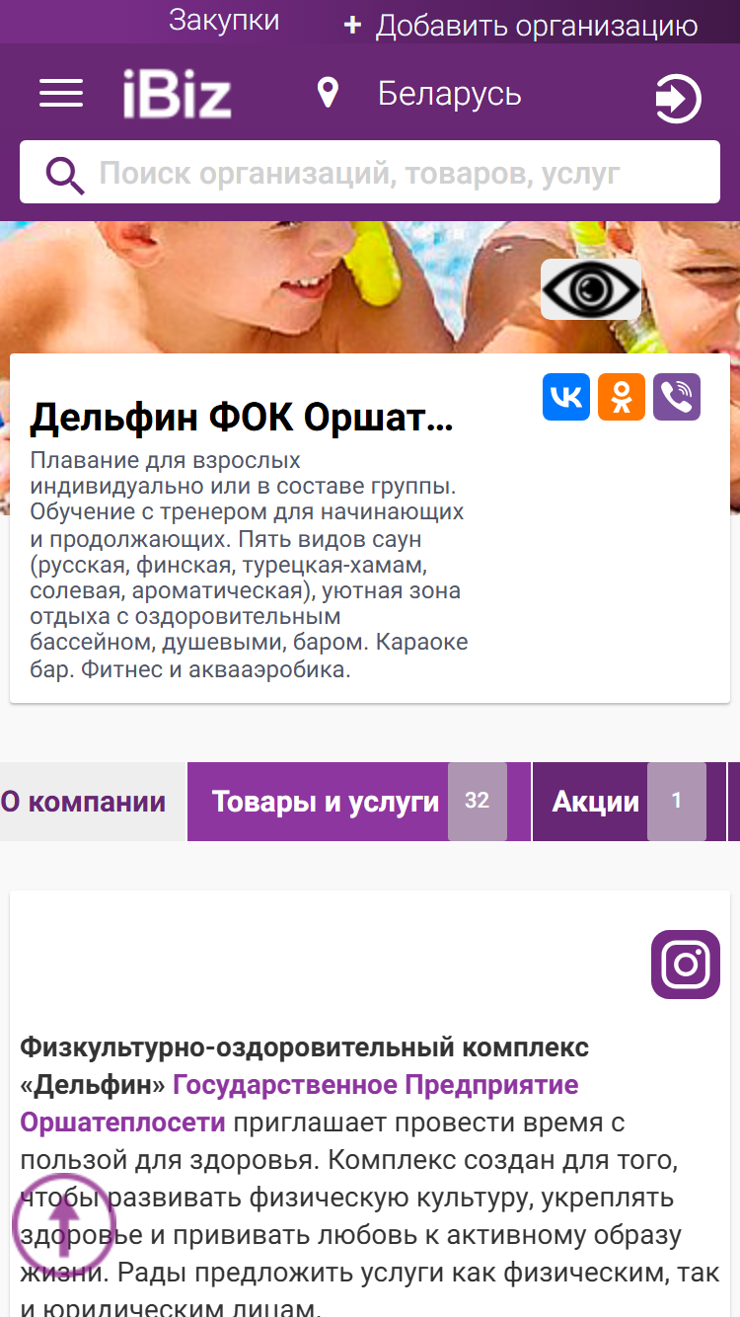Open the Закупки link

[x=224, y=21]
